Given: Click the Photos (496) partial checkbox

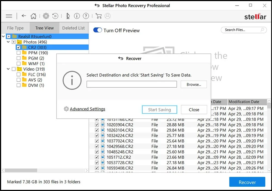Looking at the screenshot, I should tap(14, 42).
